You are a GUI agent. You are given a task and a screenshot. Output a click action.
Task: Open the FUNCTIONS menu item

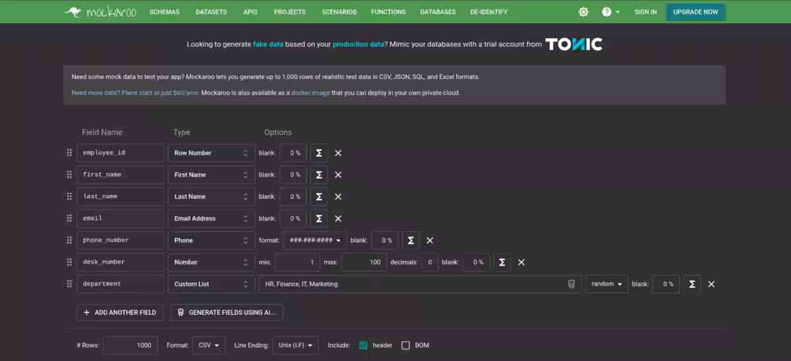click(388, 12)
